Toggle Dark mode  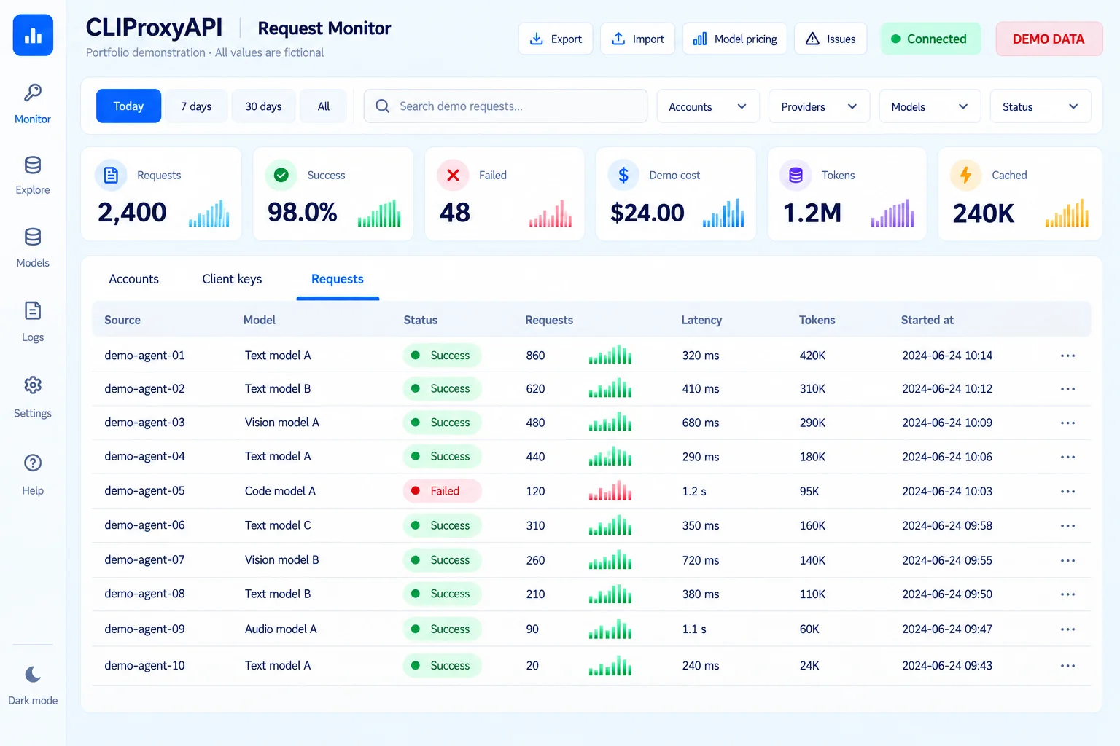pyautogui.click(x=33, y=686)
